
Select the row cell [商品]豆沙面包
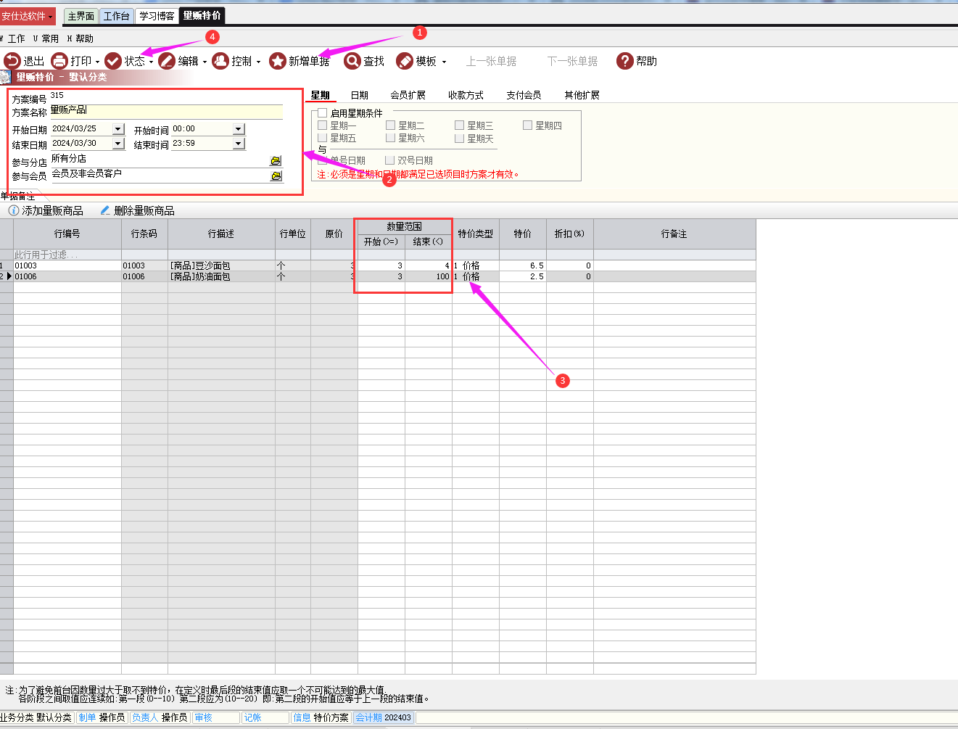(221, 265)
